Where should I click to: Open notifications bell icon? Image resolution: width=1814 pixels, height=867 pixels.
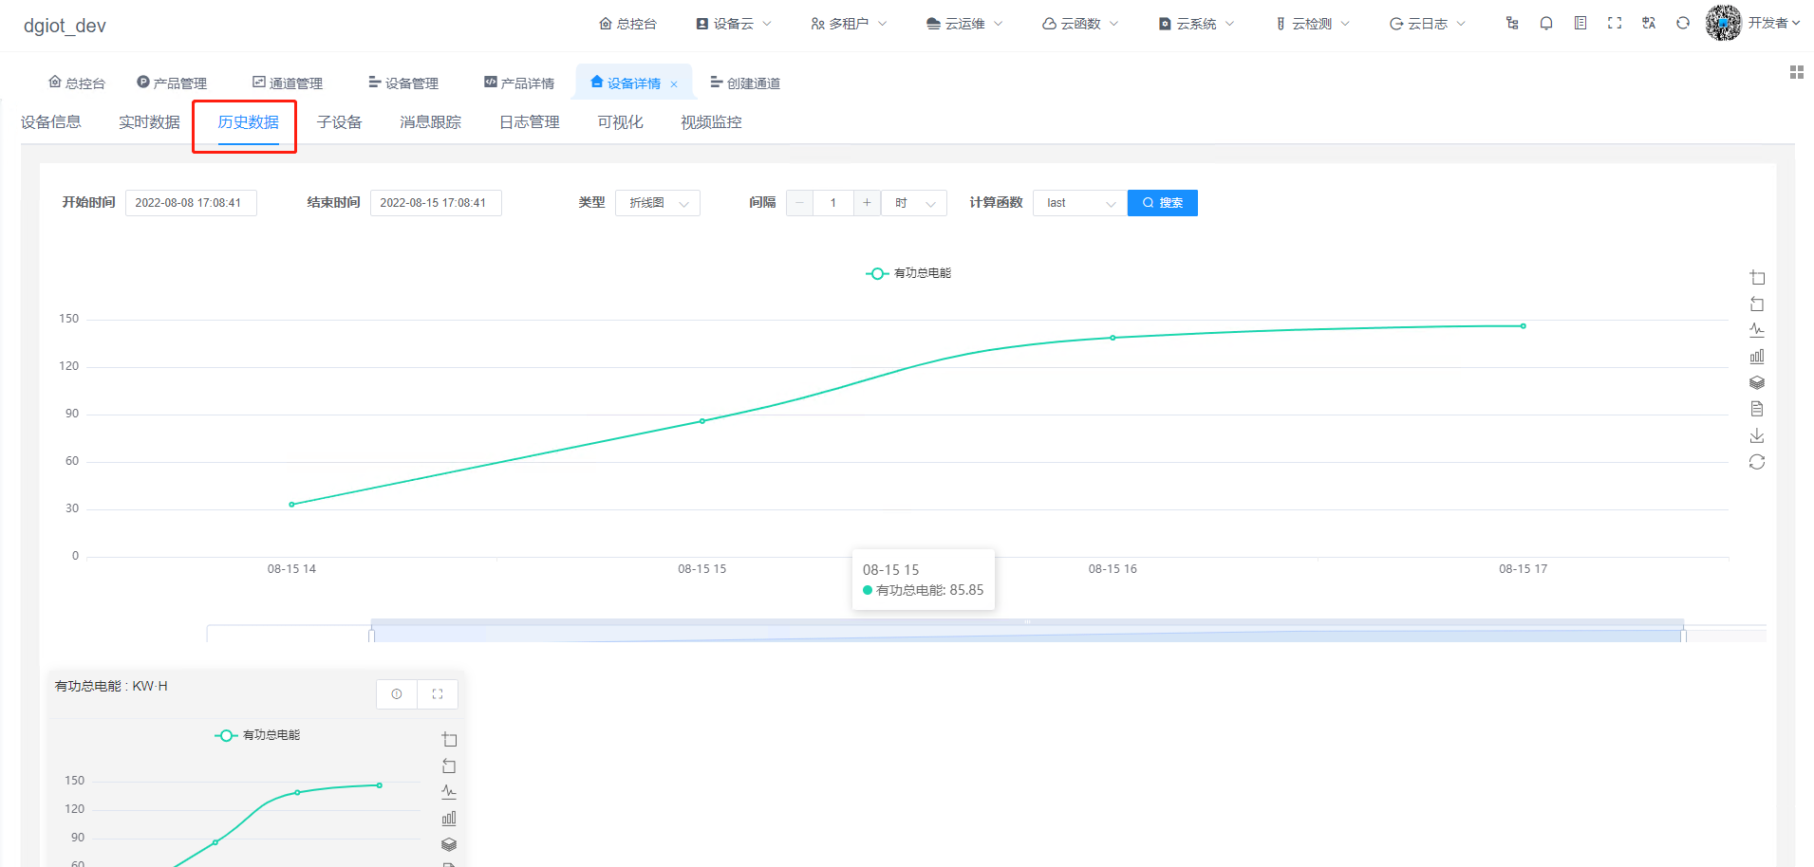pyautogui.click(x=1546, y=23)
